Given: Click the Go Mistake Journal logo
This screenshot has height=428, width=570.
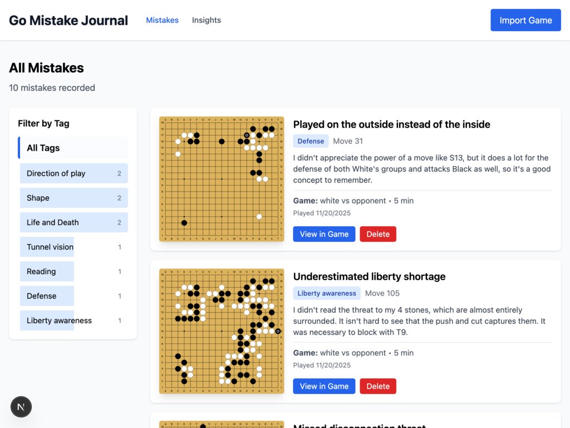Looking at the screenshot, I should 68,20.
